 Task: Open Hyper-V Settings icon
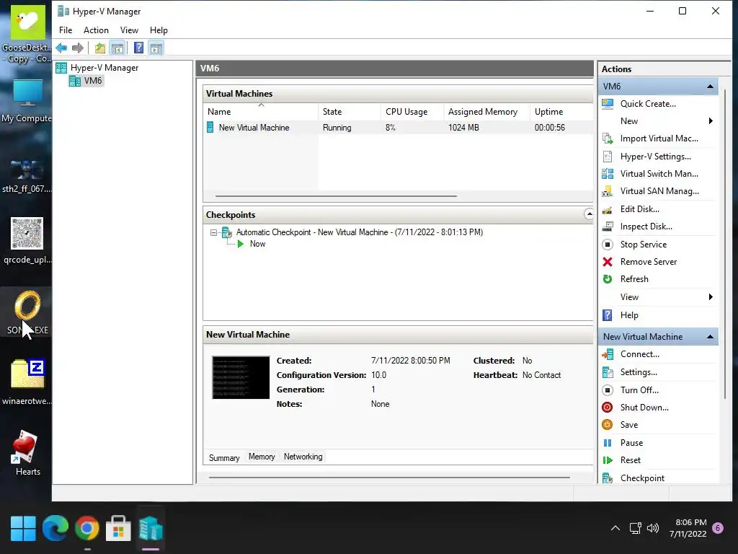[608, 157]
